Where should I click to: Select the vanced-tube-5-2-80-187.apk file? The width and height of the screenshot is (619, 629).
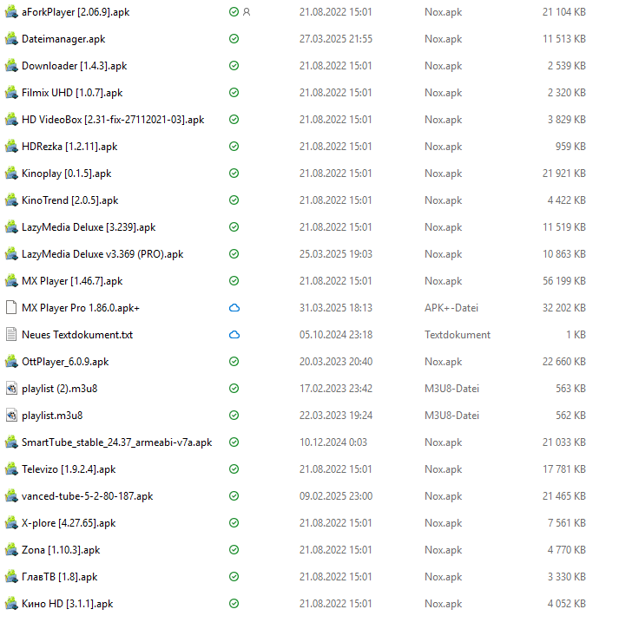coord(87,496)
